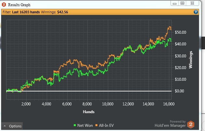Click the blue help question mark icon
This screenshot has width=205, height=131.
click(196, 12)
